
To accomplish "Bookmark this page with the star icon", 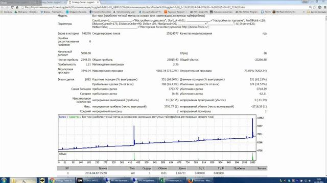I will (x=314, y=7).
